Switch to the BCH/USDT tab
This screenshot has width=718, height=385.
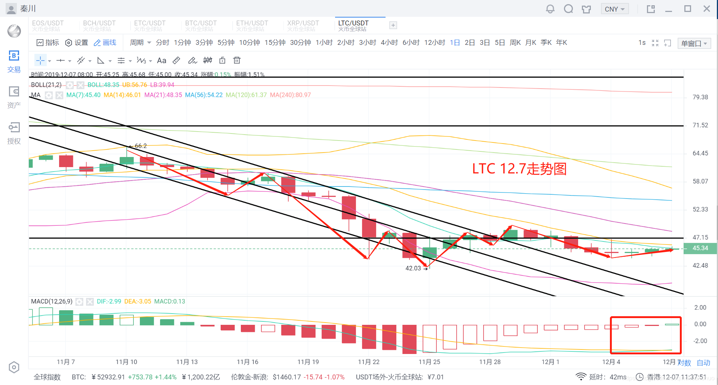coord(99,25)
